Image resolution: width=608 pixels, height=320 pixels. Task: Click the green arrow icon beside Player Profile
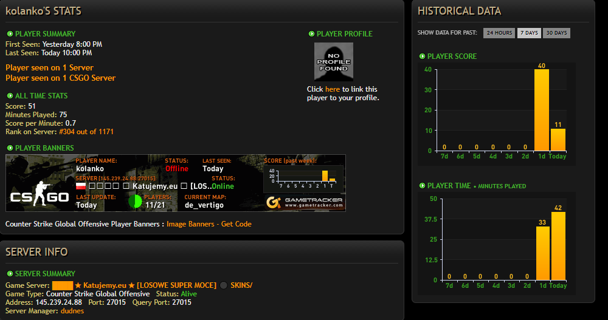click(311, 34)
